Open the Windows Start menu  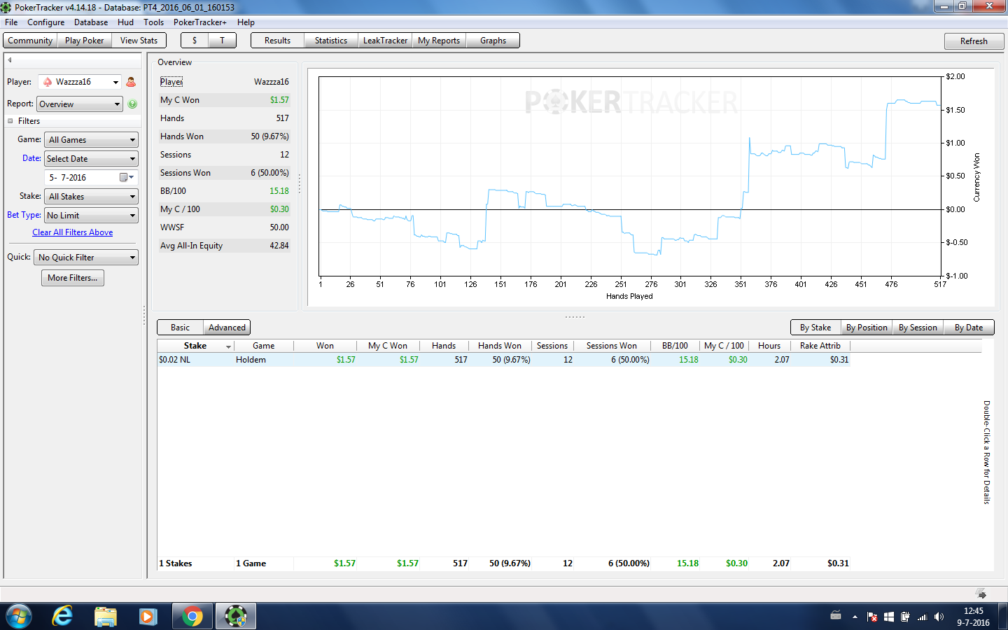19,616
